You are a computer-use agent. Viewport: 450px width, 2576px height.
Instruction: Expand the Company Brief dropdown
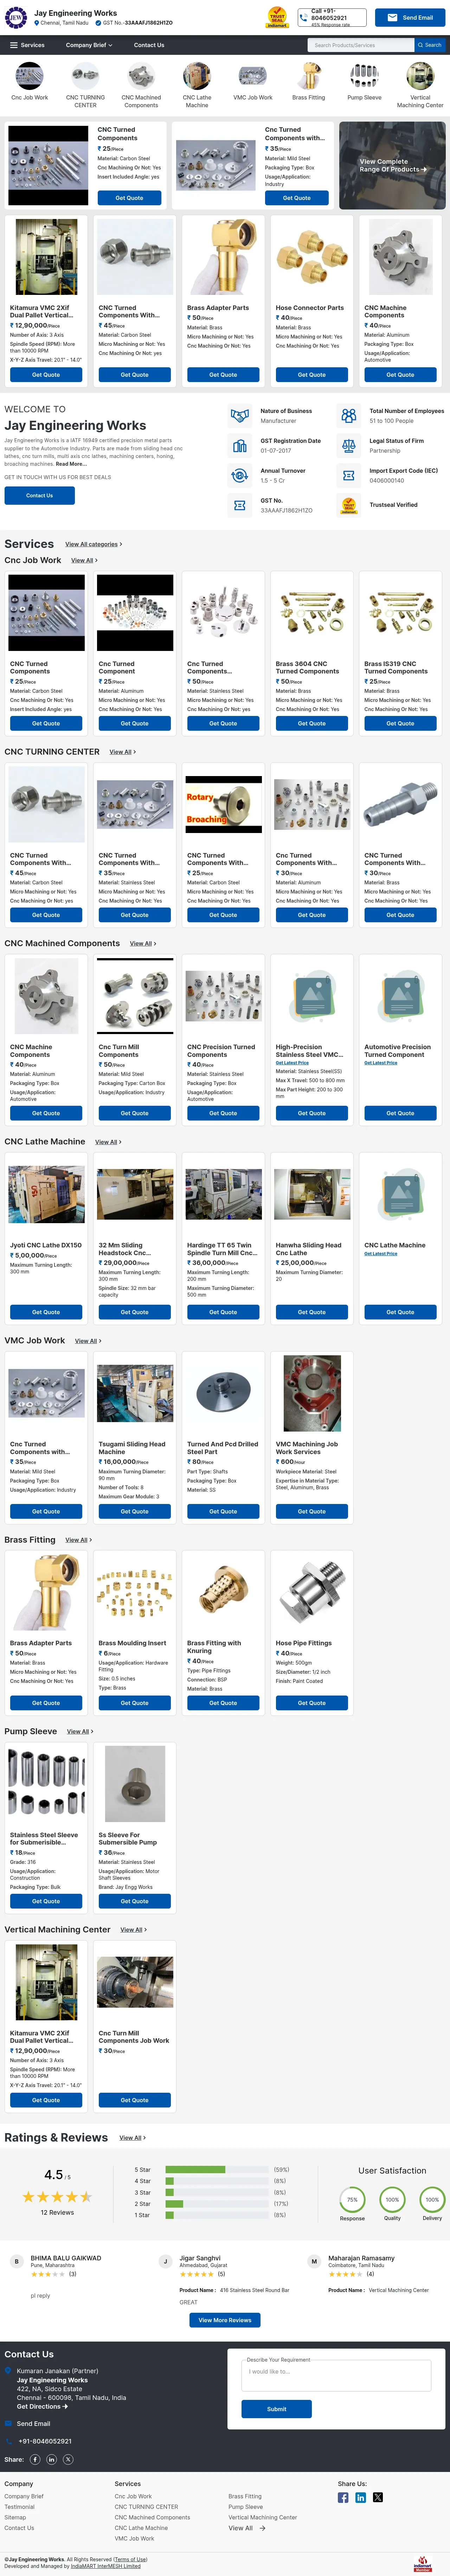(89, 45)
